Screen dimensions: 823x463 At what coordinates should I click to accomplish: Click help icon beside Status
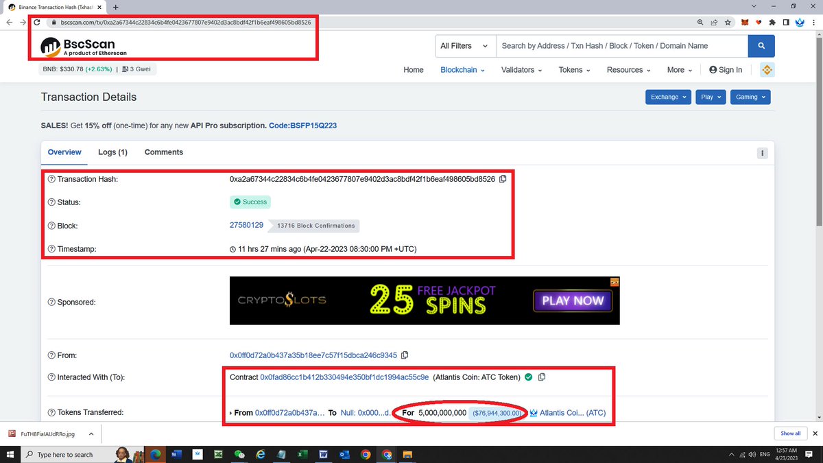tap(51, 202)
